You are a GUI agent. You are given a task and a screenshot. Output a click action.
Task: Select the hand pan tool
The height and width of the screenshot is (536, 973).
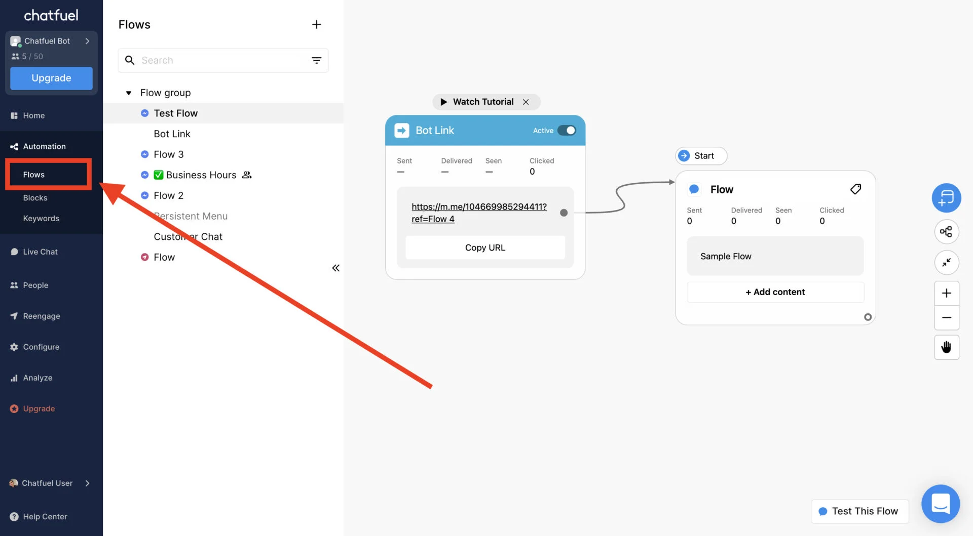[946, 347]
